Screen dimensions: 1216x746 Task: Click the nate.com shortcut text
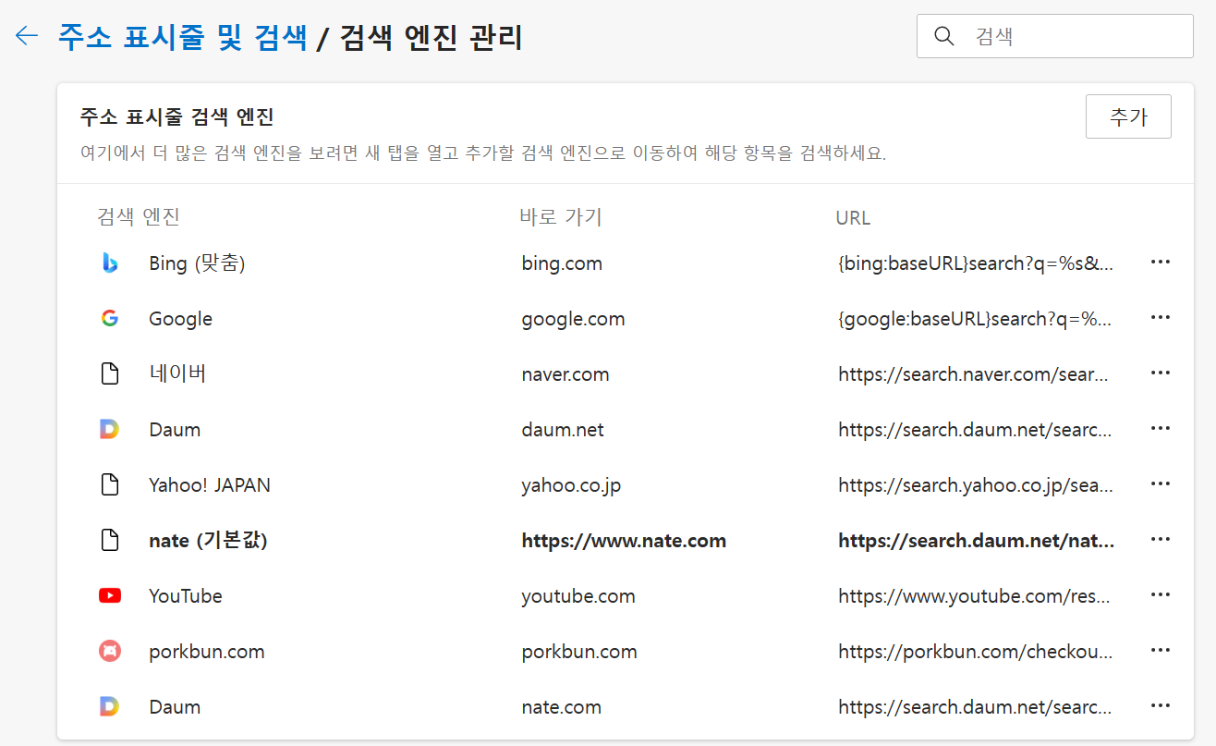pos(562,707)
